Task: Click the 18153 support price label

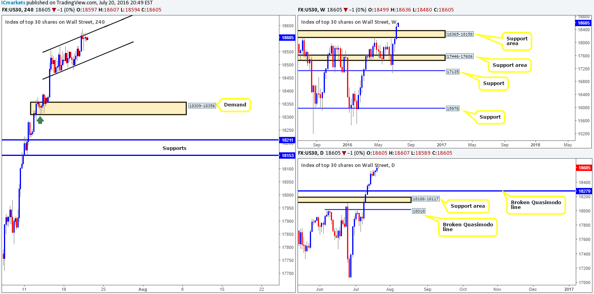Action: [x=288, y=156]
